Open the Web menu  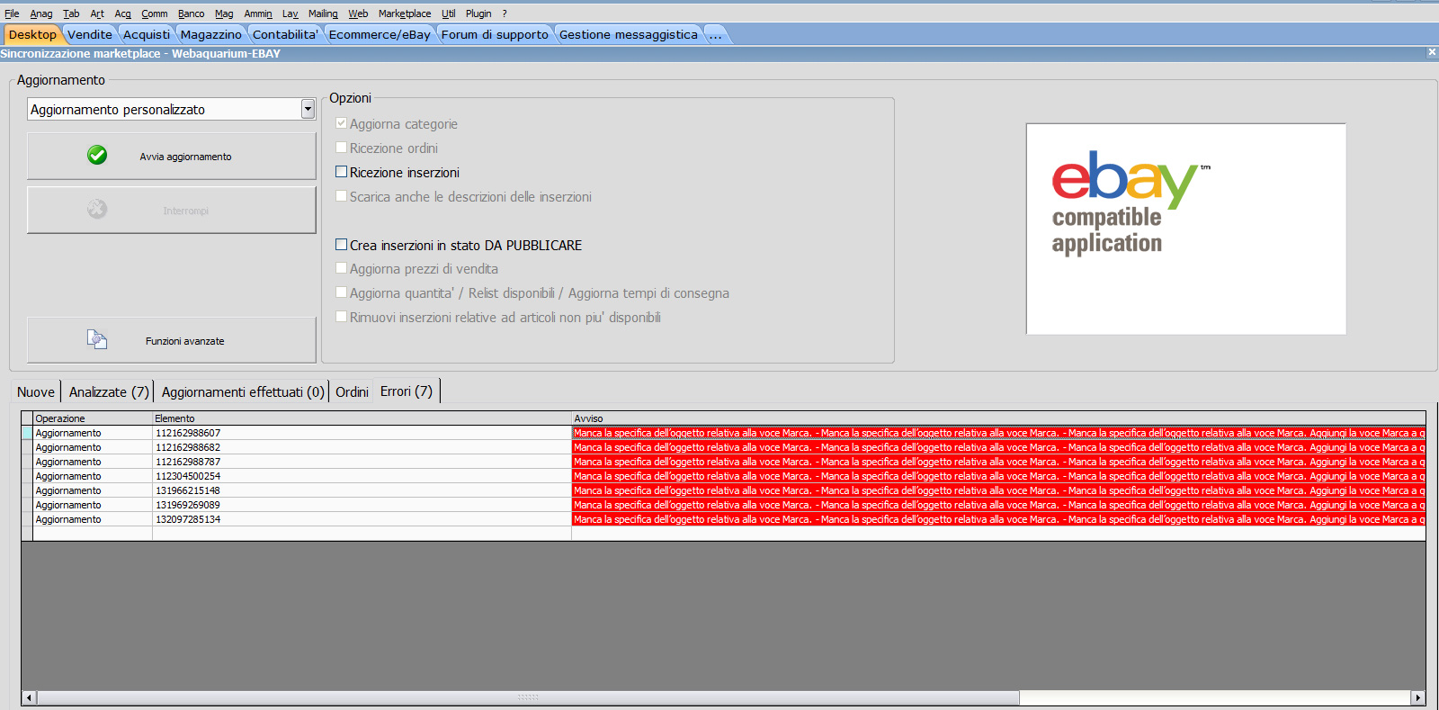358,13
